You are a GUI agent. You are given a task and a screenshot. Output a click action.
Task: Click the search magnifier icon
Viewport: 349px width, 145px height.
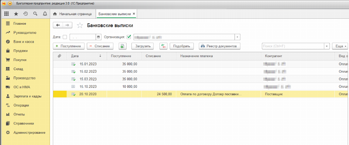35,14
